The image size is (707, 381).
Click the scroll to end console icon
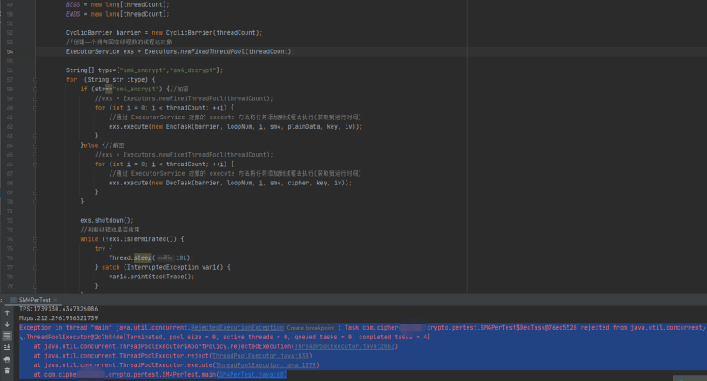click(7, 348)
